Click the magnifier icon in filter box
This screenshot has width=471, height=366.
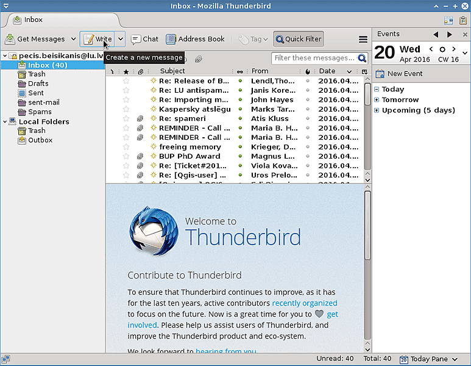click(x=362, y=58)
